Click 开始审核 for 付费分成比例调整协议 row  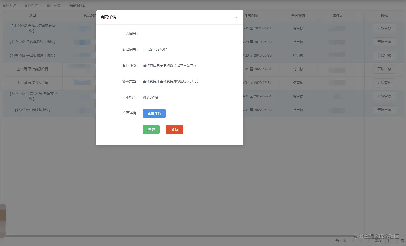click(384, 96)
